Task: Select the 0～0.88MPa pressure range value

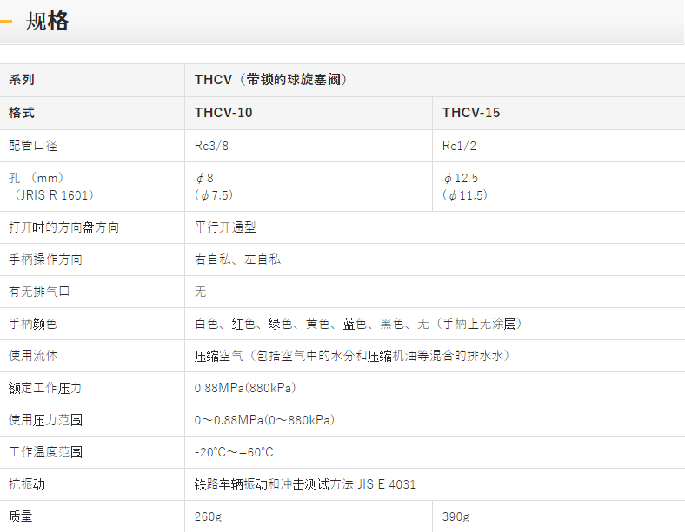Action: [264, 420]
